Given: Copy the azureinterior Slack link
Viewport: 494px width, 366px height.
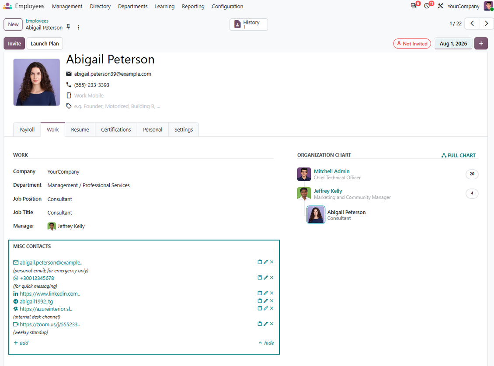Looking at the screenshot, I should (x=260, y=308).
